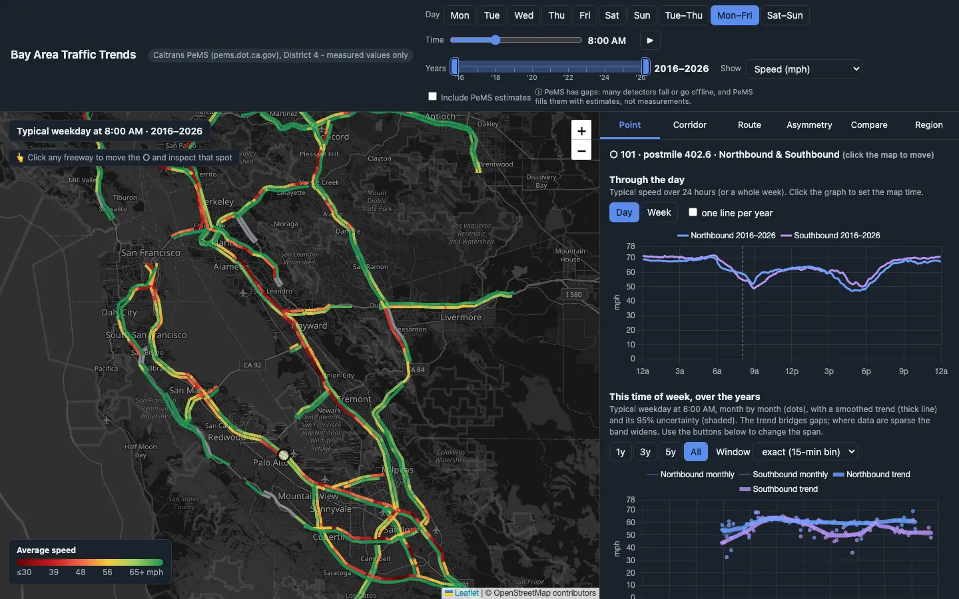Zoom out on the traffic map
This screenshot has height=599, width=959.
pos(581,150)
